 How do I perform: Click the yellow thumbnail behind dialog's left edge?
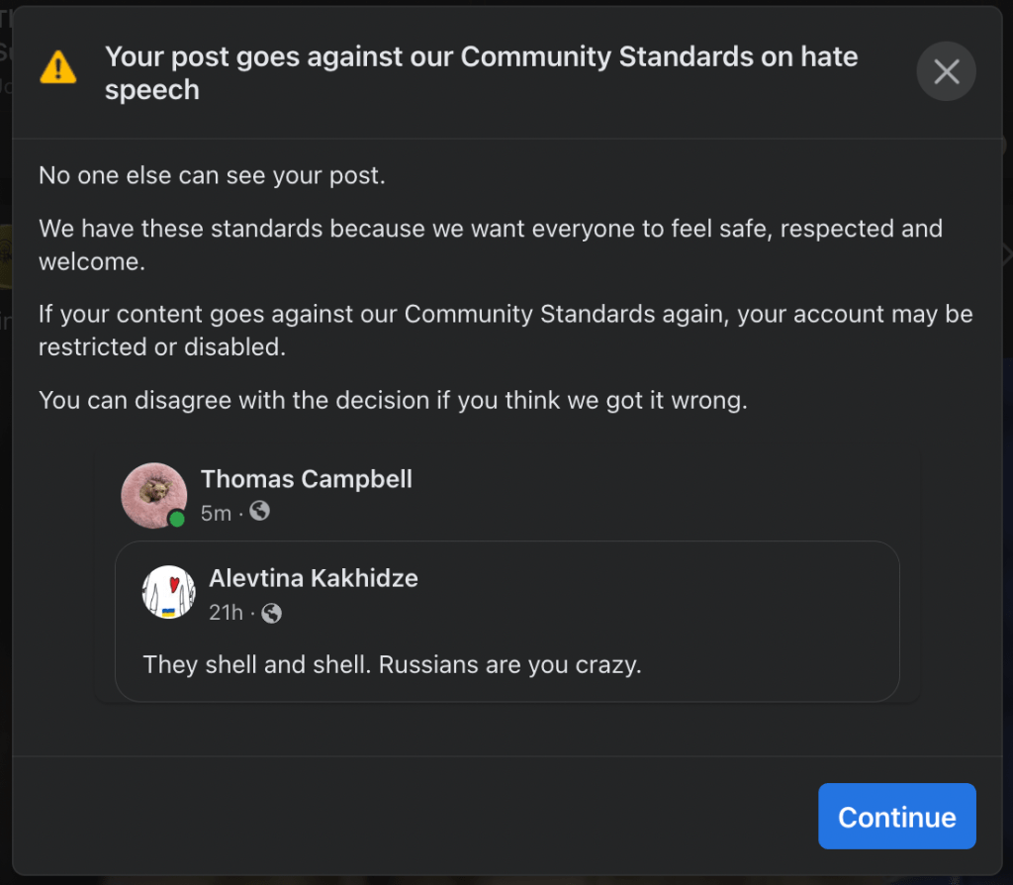click(6, 256)
